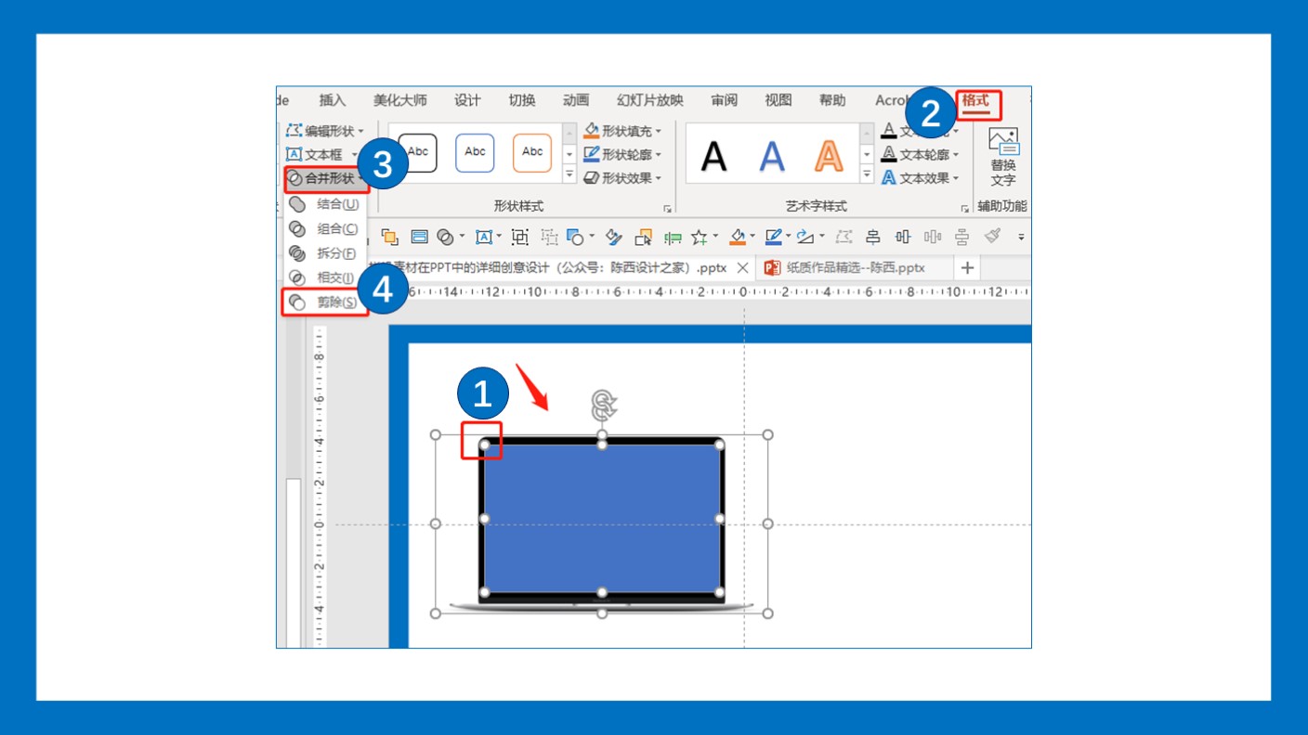Open the 形状填充 dropdown
This screenshot has height=735, width=1308.
(x=622, y=131)
